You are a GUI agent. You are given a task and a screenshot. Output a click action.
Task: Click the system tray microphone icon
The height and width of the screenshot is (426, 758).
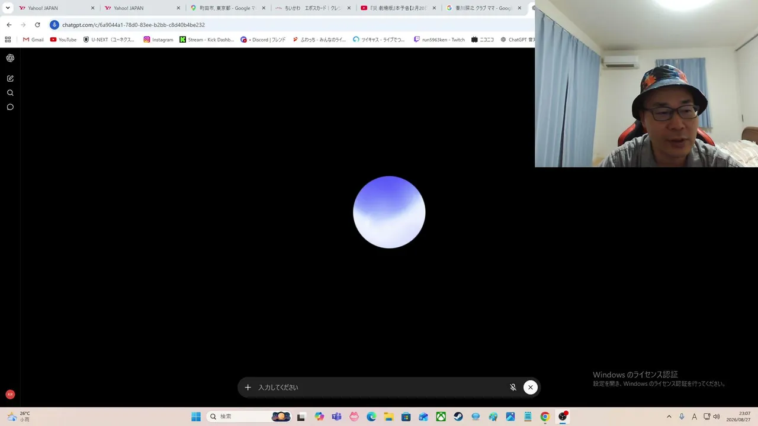click(x=682, y=417)
